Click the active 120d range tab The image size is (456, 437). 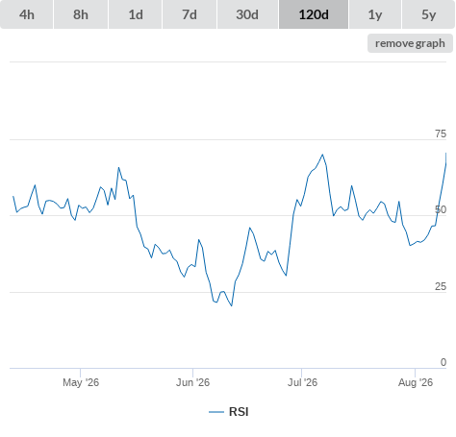click(314, 14)
